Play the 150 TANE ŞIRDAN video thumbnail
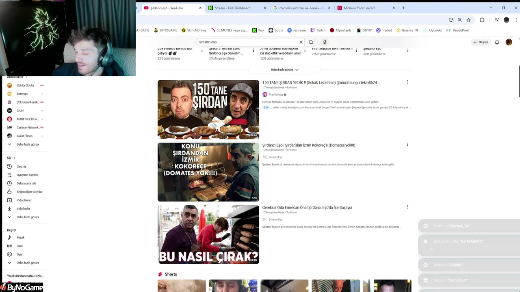 [208, 109]
